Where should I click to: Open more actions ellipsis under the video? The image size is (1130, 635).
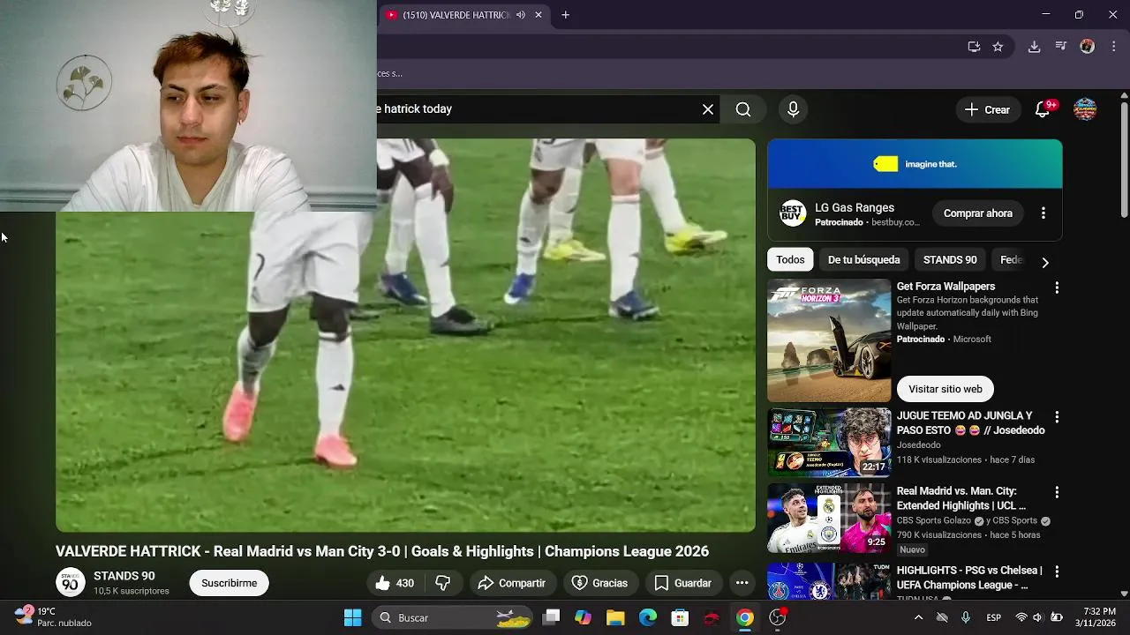[742, 583]
